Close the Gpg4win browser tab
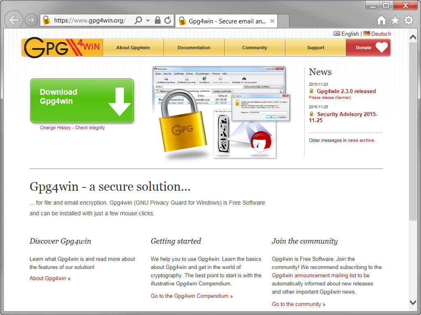 coord(272,21)
